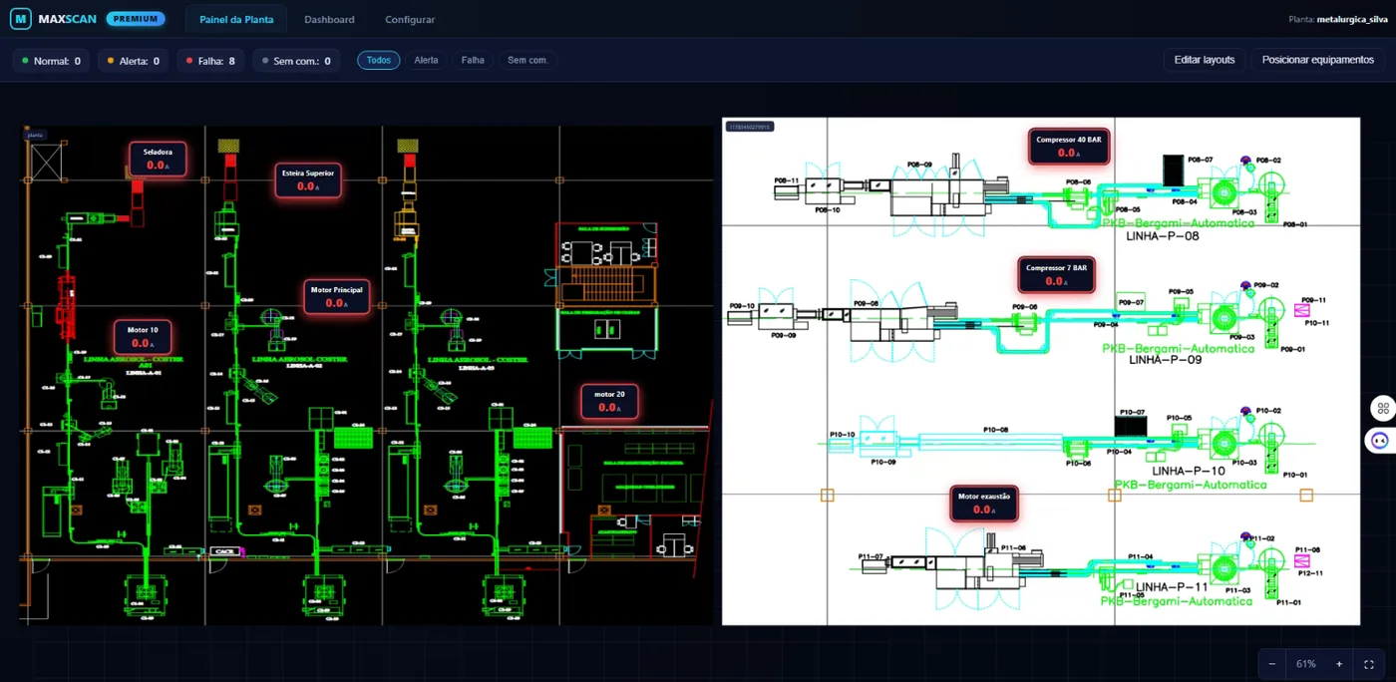Viewport: 1396px width, 682px height.
Task: Open the four-squares apps floating icon
Action: [1382, 408]
